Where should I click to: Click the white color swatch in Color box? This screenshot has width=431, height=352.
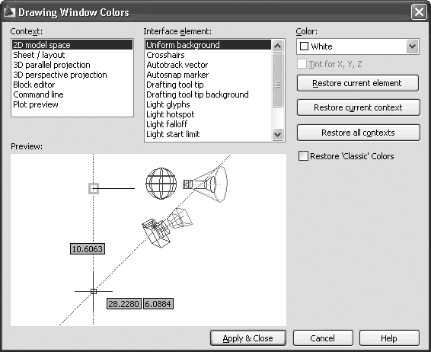pos(304,46)
